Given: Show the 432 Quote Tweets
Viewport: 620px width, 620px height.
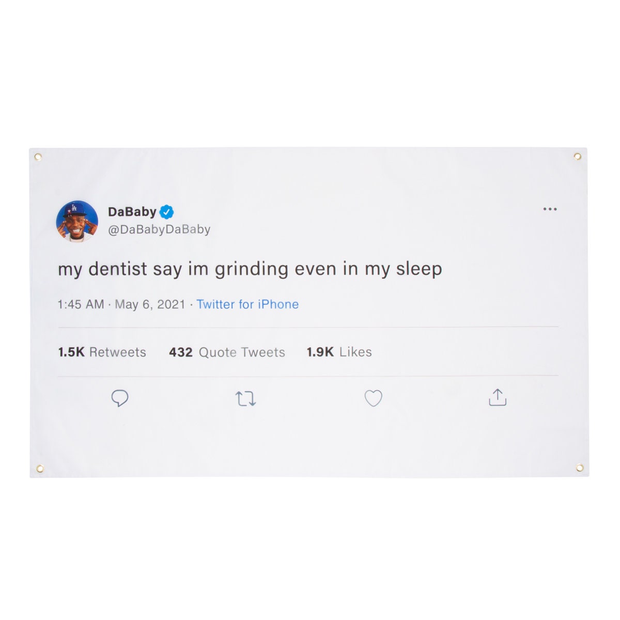Looking at the screenshot, I should [227, 352].
